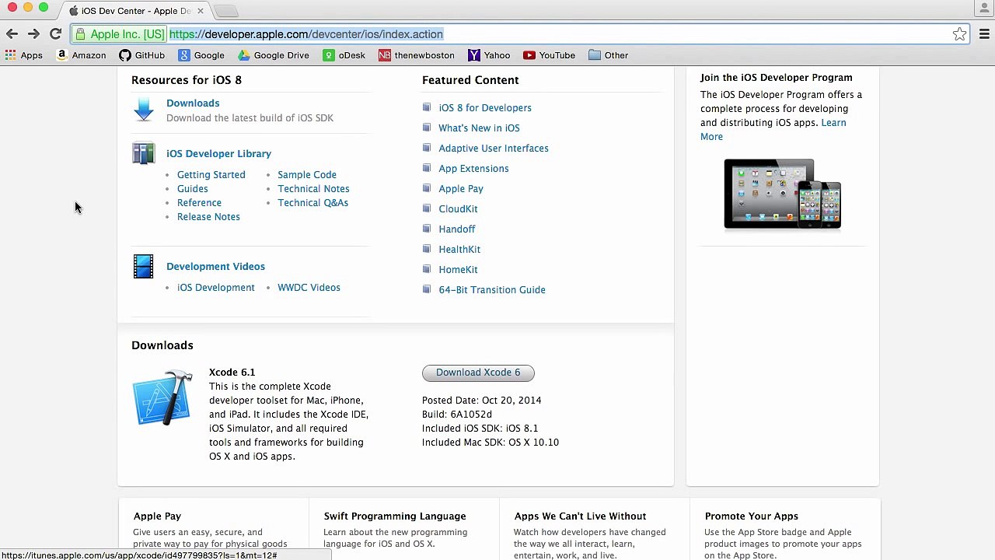Screen dimensions: 995x560
Task: Open the Guides link
Action: (x=192, y=189)
